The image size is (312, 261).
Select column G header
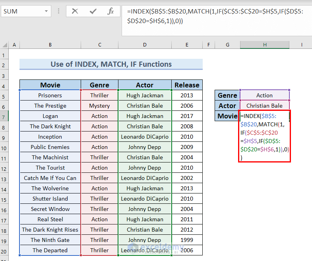227,45
